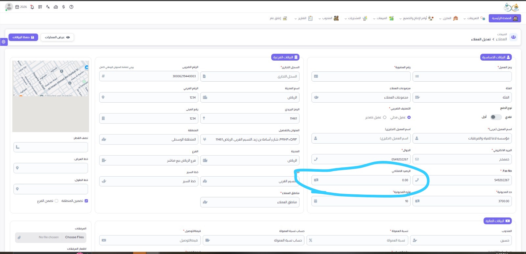Open the statistics bar chart icon

[x=56, y=7]
